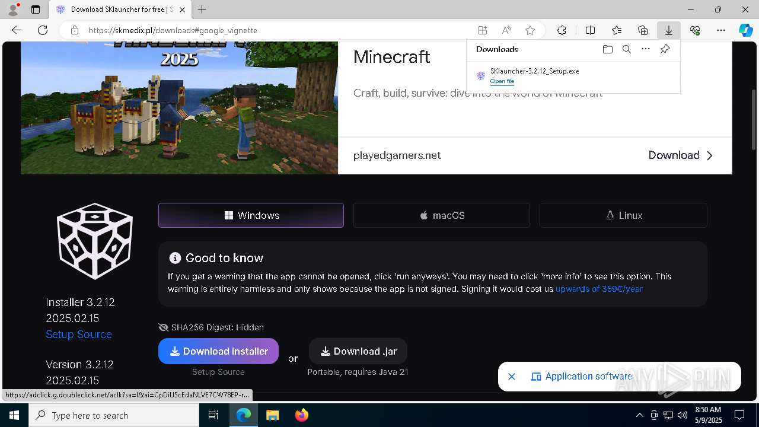Open the app available icon in address bar

click(483, 30)
